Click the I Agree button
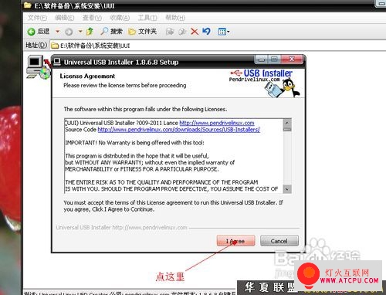Screen dimensions: 386x295 click(x=235, y=241)
